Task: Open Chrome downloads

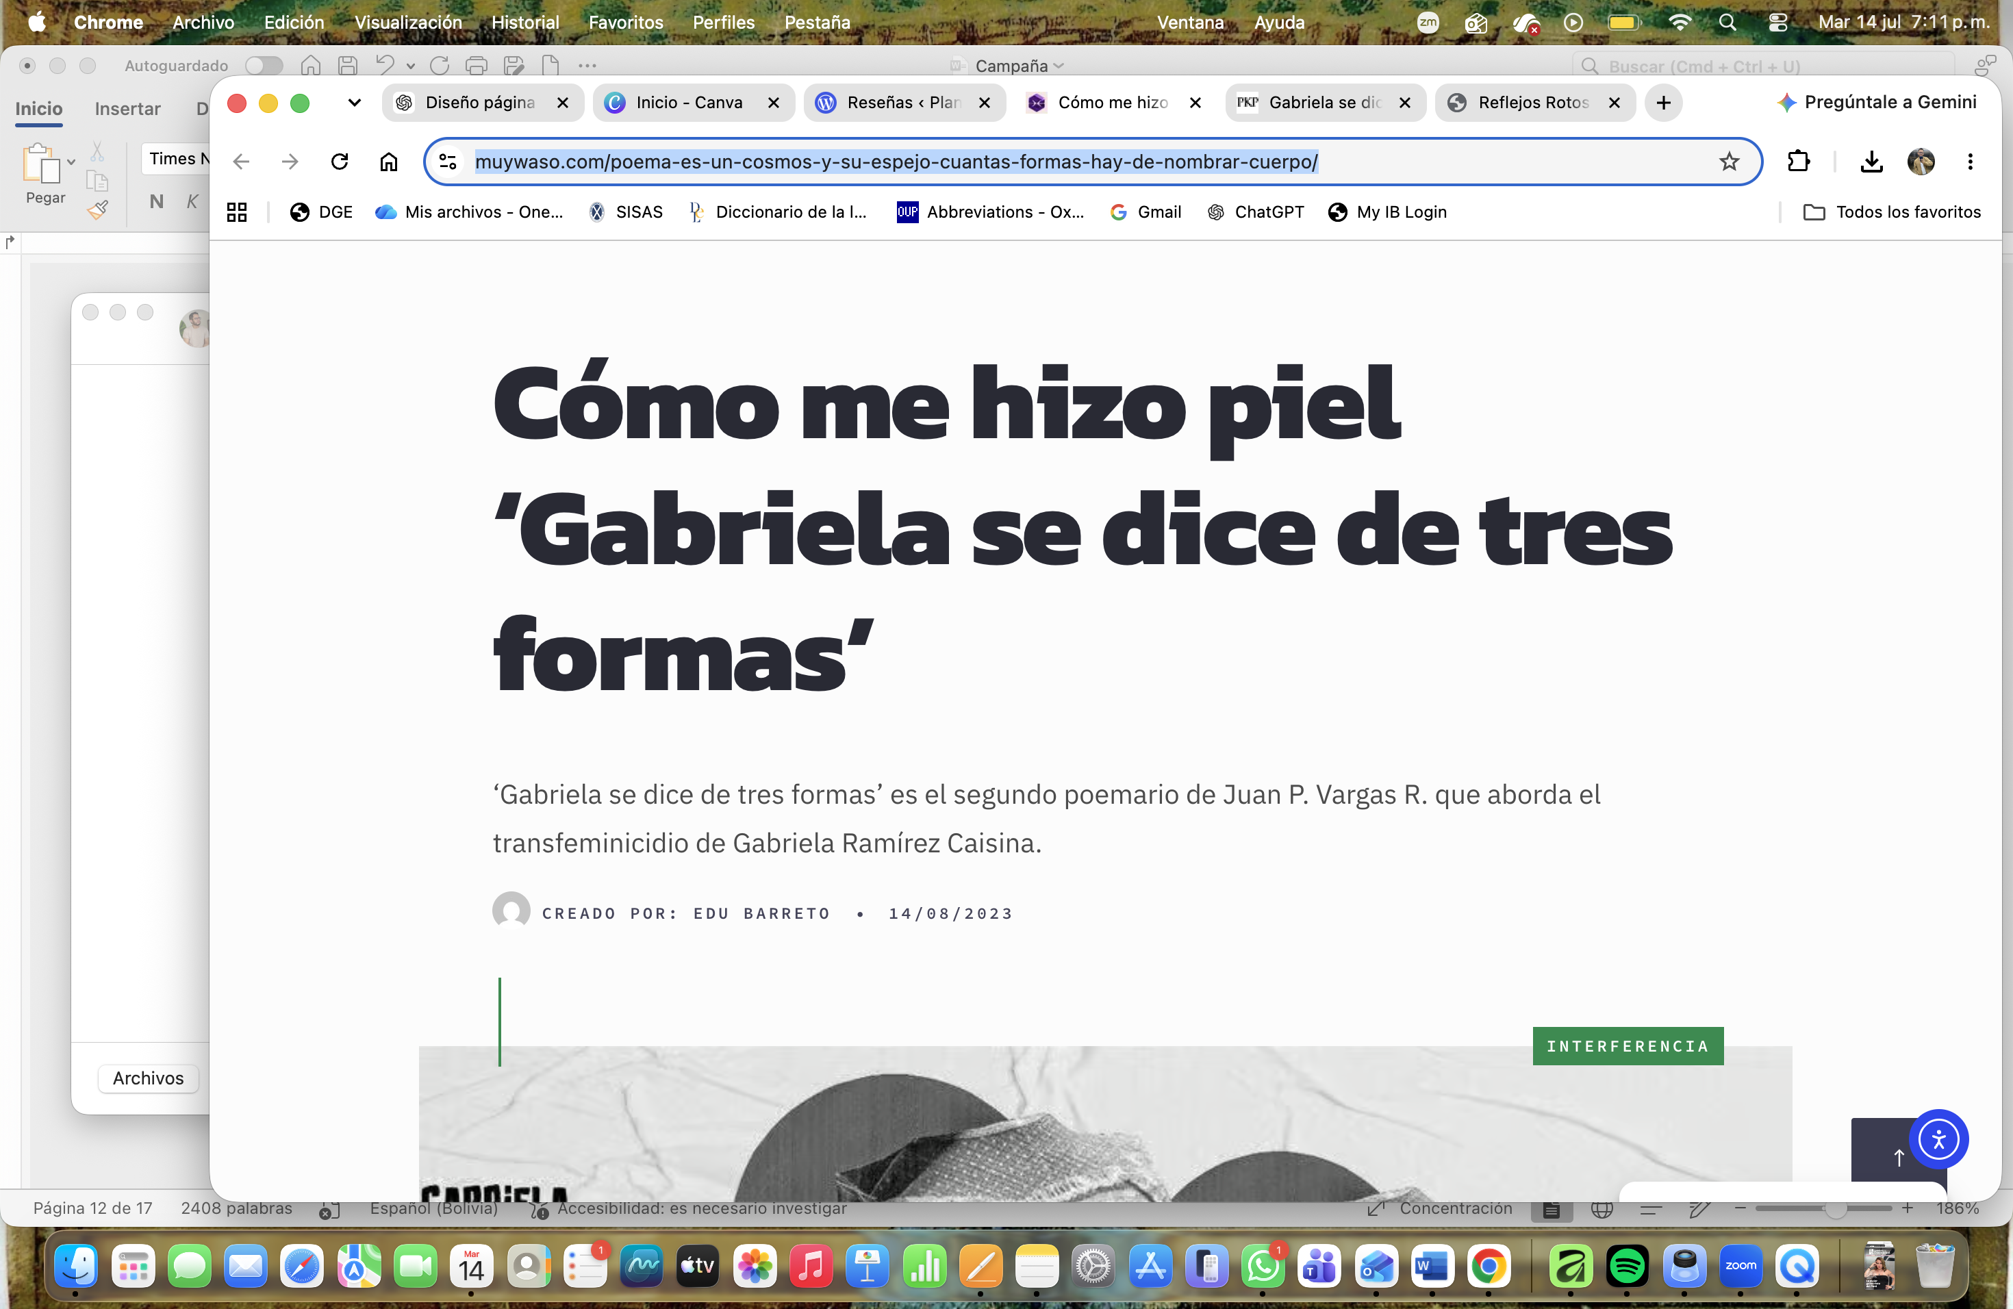Action: (1872, 162)
